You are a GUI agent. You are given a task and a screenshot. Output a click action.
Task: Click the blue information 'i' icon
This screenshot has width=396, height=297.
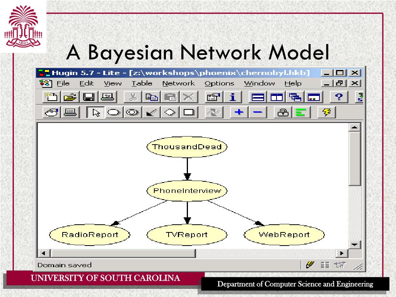pos(232,97)
